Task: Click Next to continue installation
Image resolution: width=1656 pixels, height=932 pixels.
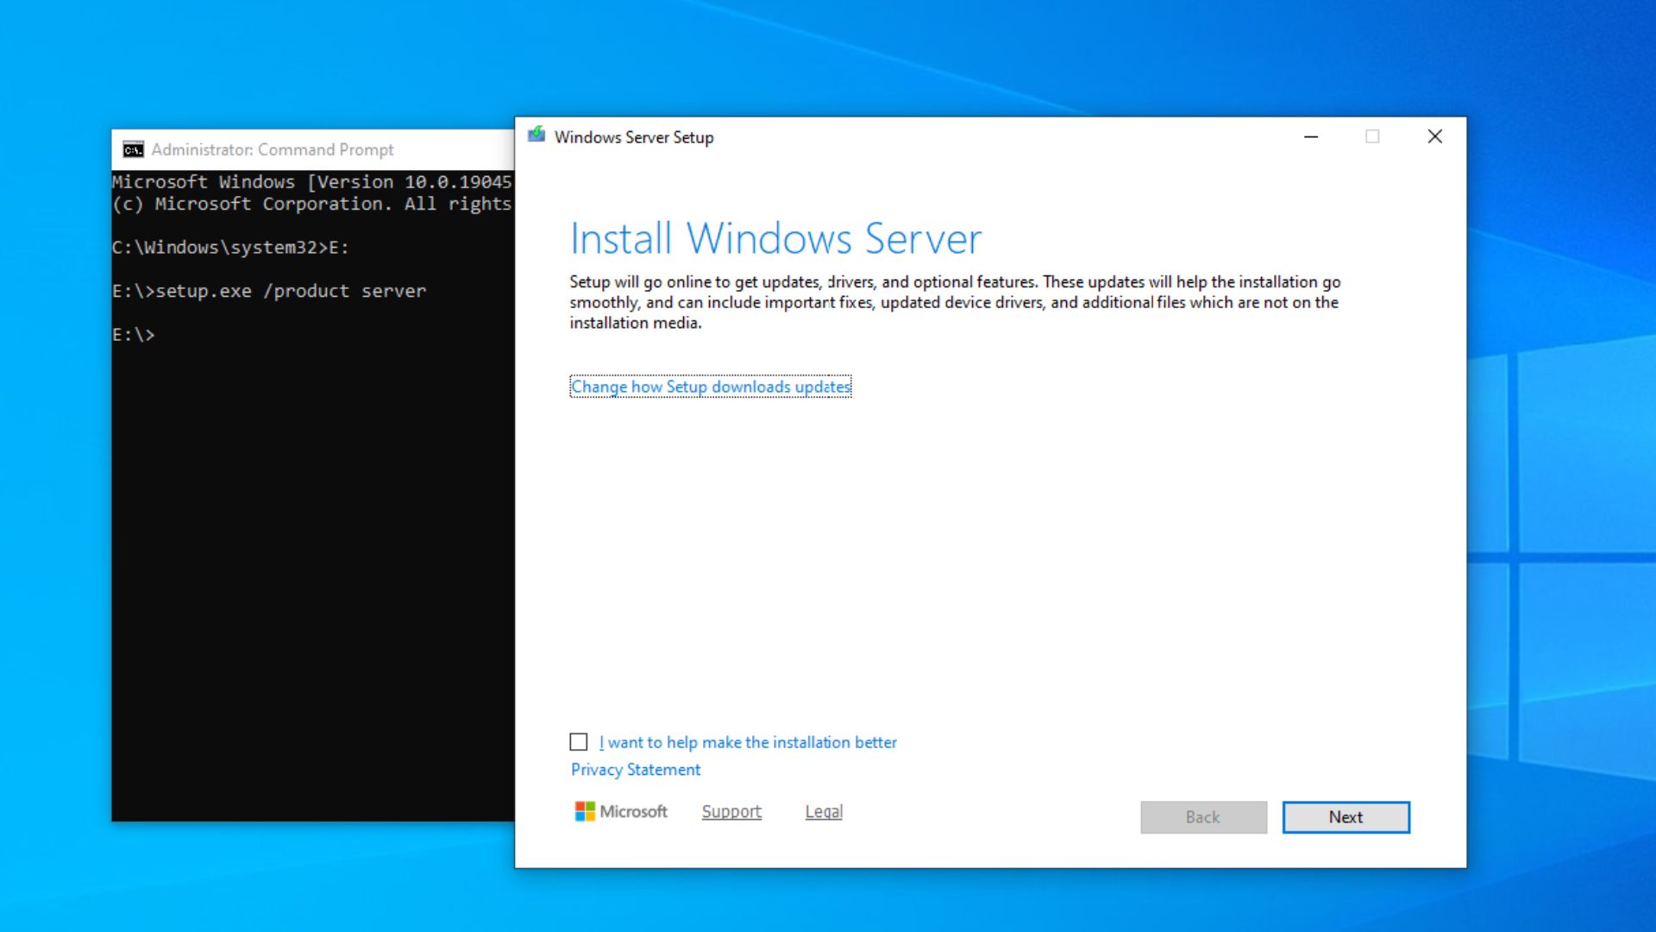Action: (1345, 816)
